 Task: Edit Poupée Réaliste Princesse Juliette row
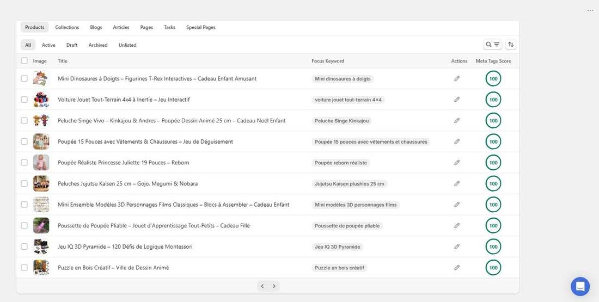(456, 163)
